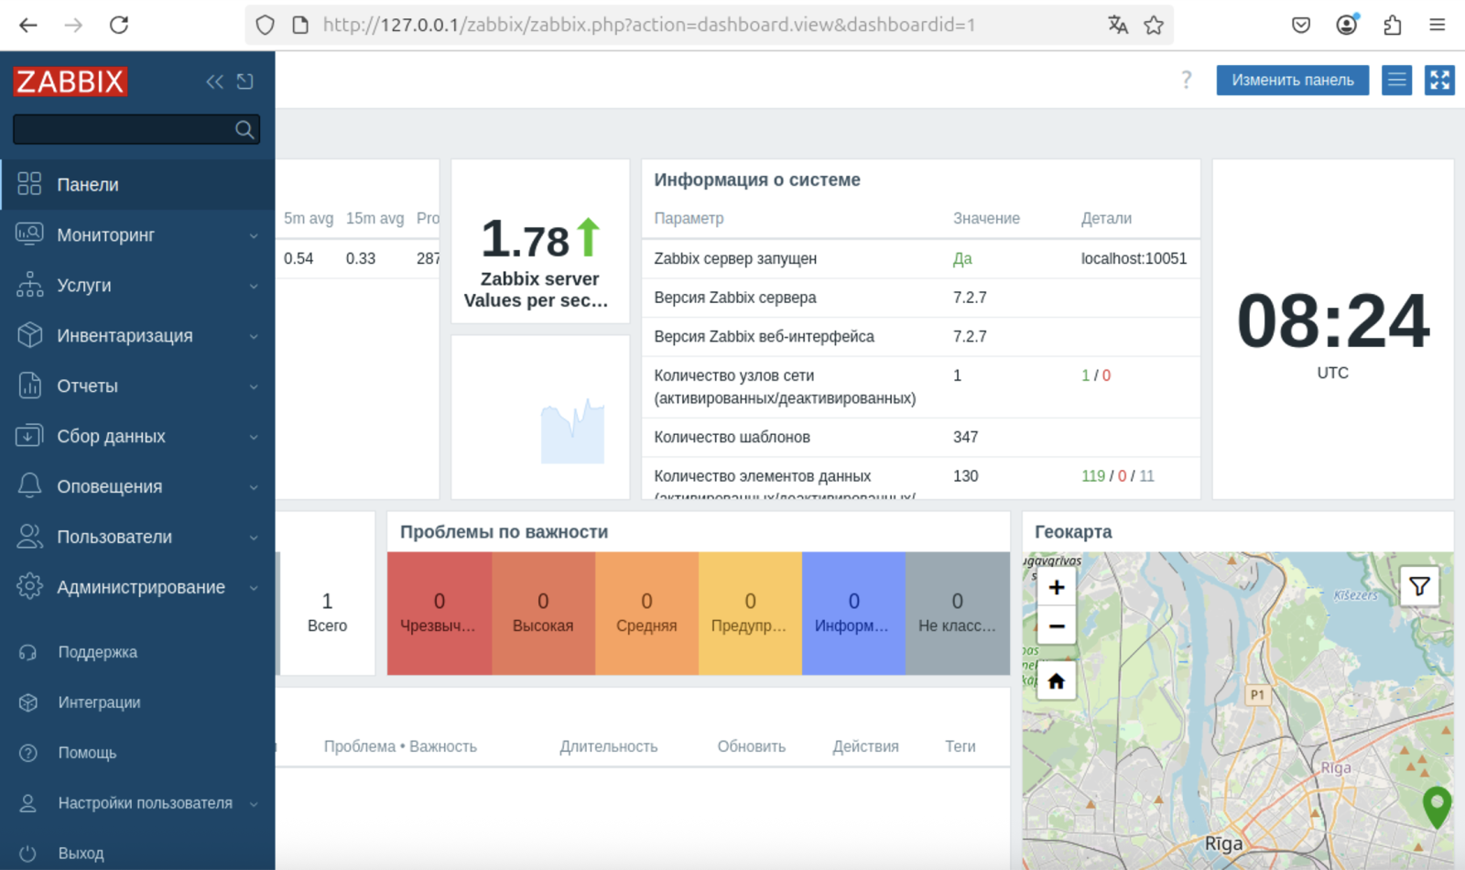Screen dimensions: 1465x870
Task: Open the Сбор данных menu item
Action: (x=137, y=436)
